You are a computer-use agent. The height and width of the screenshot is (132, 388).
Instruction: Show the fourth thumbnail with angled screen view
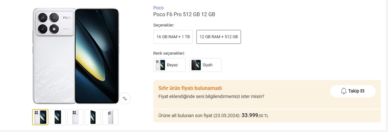(93, 117)
